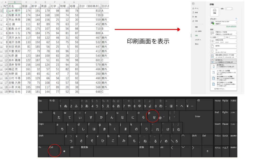This screenshot has width=275, height=160.
Task: Expand the A4 paper size dropdown
Action: (x=223, y=51)
